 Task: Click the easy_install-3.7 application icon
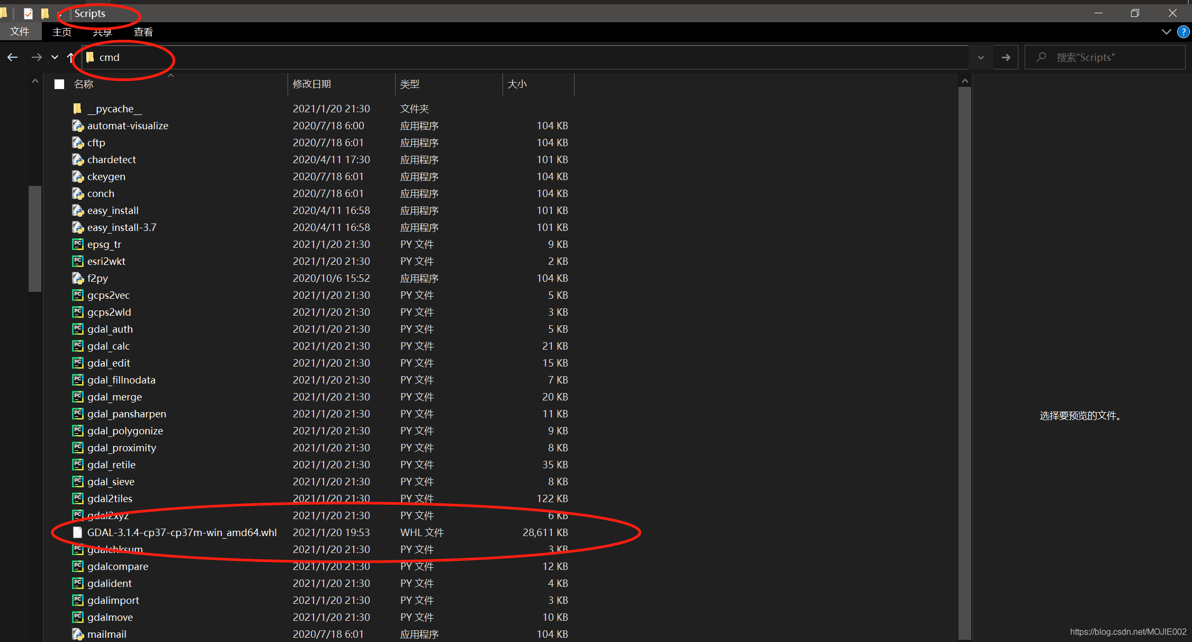pyautogui.click(x=78, y=227)
